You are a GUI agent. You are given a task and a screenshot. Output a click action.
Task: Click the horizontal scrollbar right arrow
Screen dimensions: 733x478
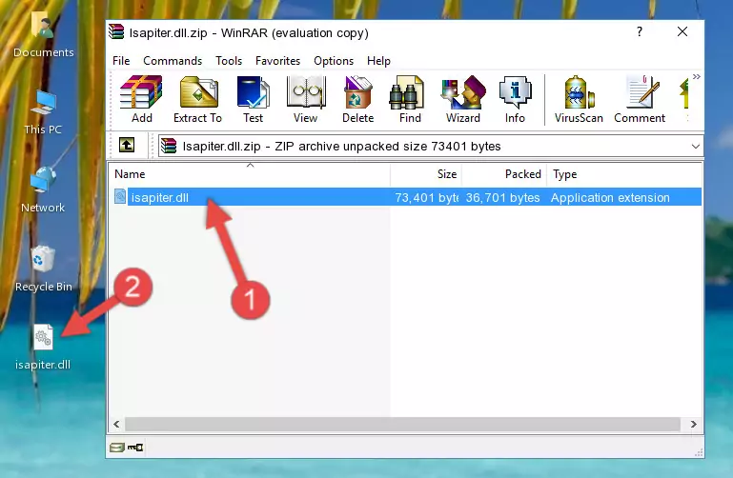[693, 424]
